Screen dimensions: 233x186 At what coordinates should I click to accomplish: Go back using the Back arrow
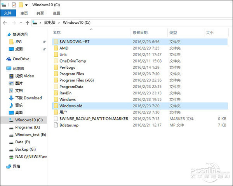[5, 23]
